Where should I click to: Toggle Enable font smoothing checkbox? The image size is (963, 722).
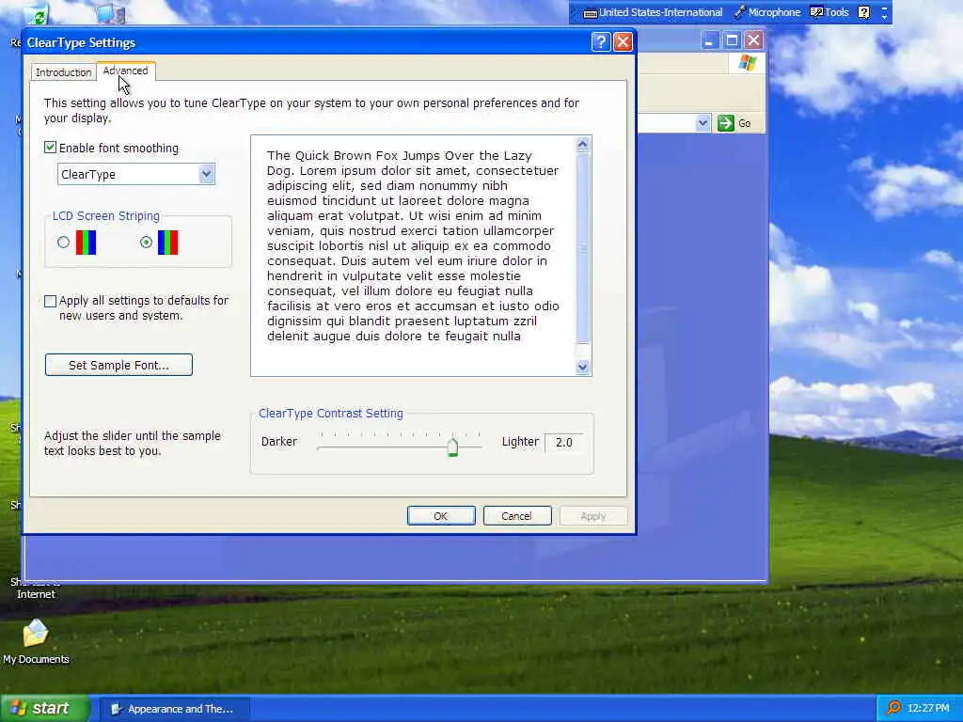51,148
